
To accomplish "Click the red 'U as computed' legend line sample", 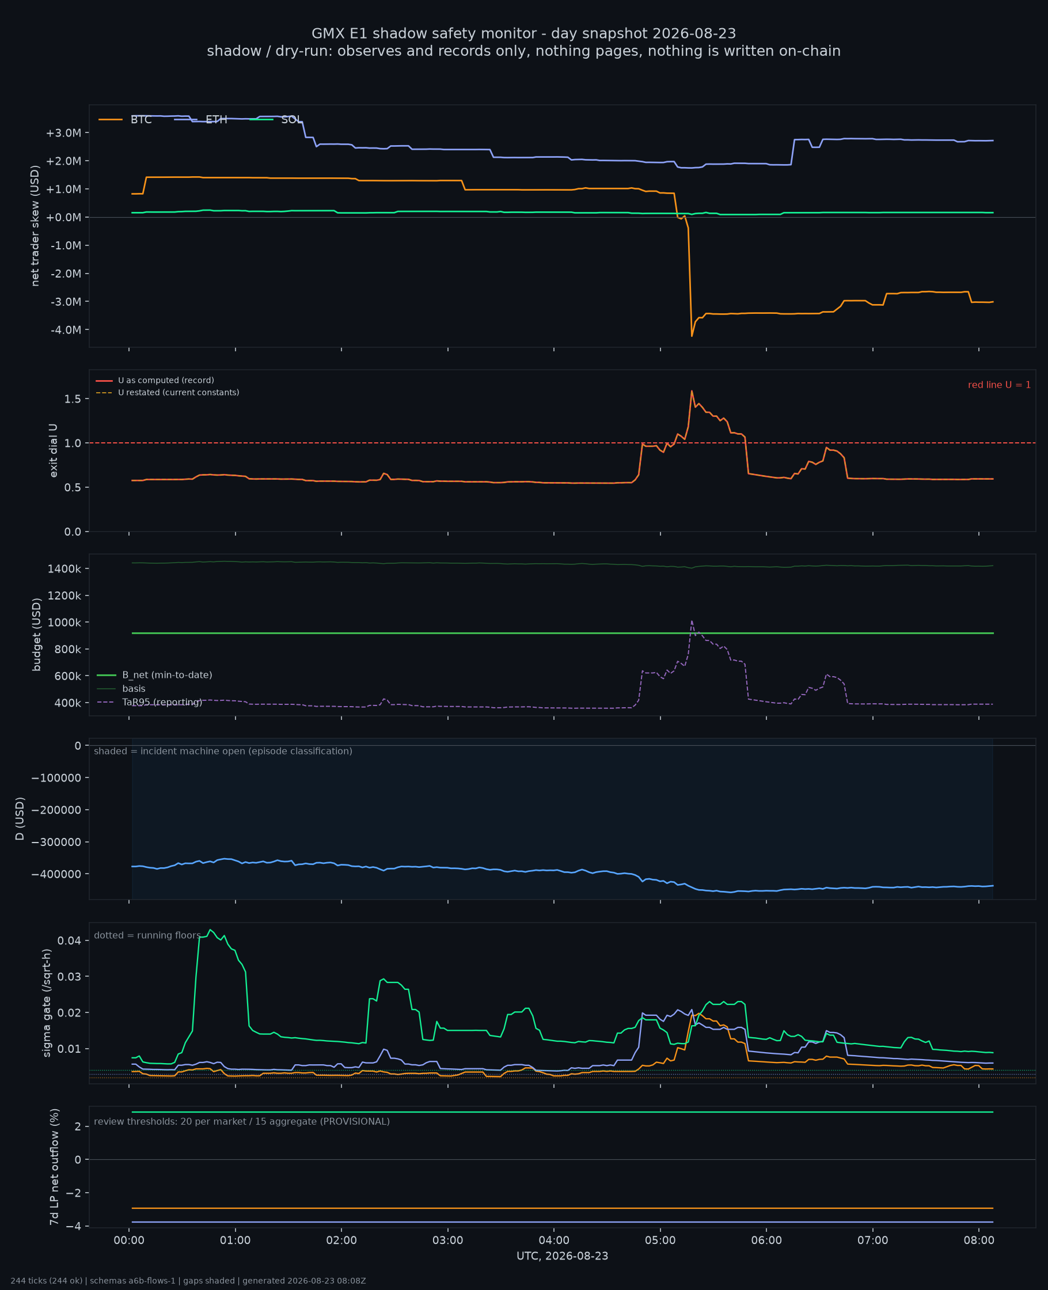I will tap(104, 380).
